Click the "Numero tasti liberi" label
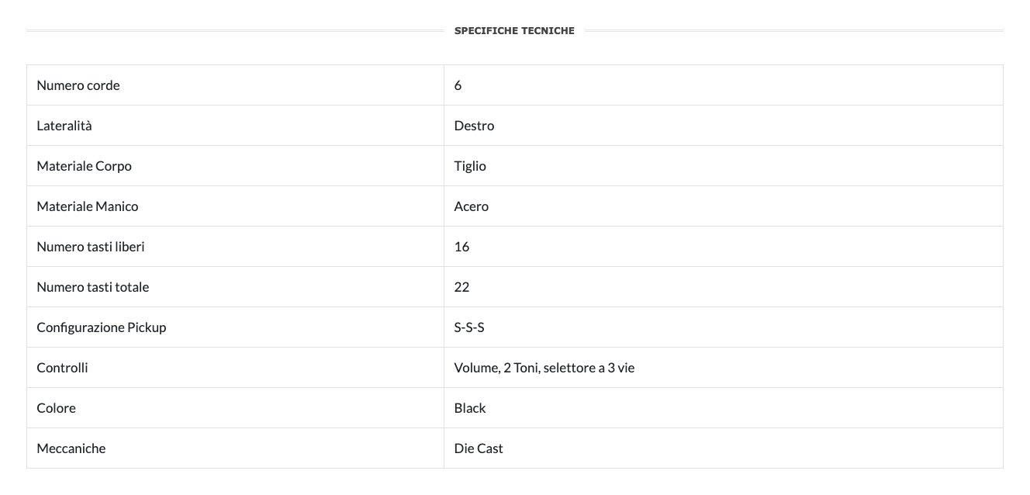1030x495 pixels. pos(91,247)
